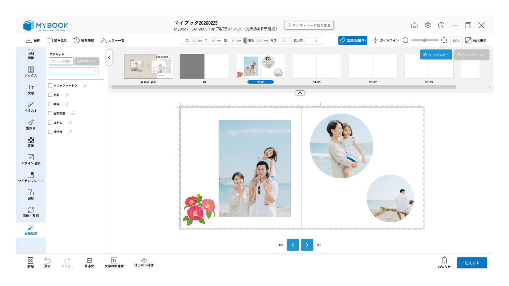Screen dimensions: 509x286
Task: Open the settings gear
Action: tap(428, 25)
